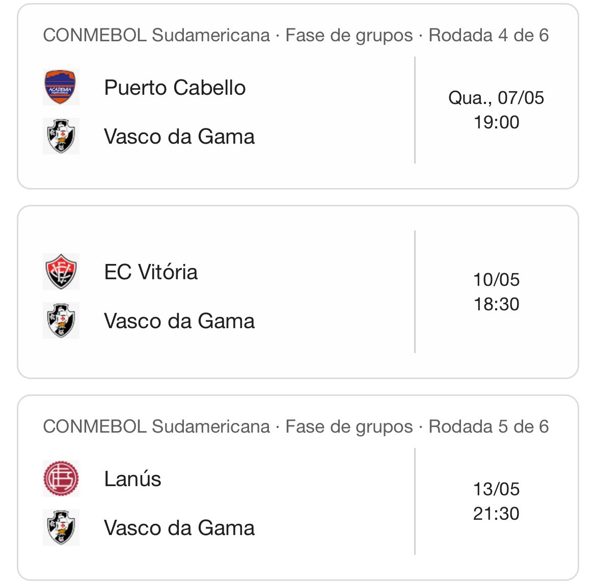Image resolution: width=596 pixels, height=585 pixels.
Task: Click Vasco crest in the Puerto Cabello match
Action: [x=61, y=136]
